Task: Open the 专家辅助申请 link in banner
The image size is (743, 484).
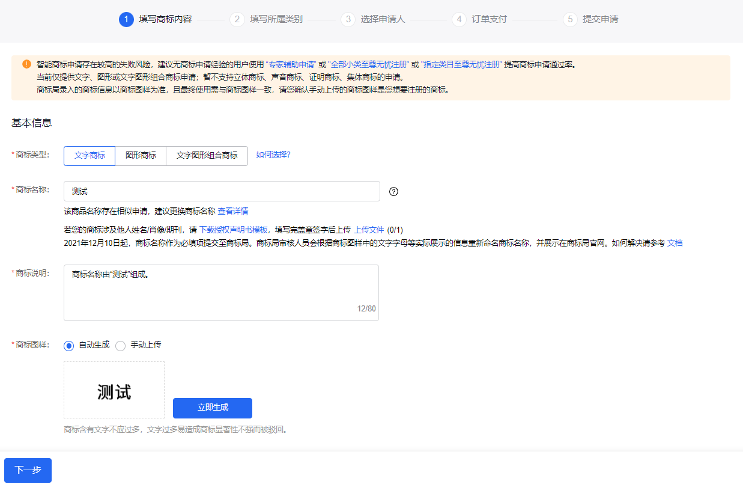Action: point(291,64)
